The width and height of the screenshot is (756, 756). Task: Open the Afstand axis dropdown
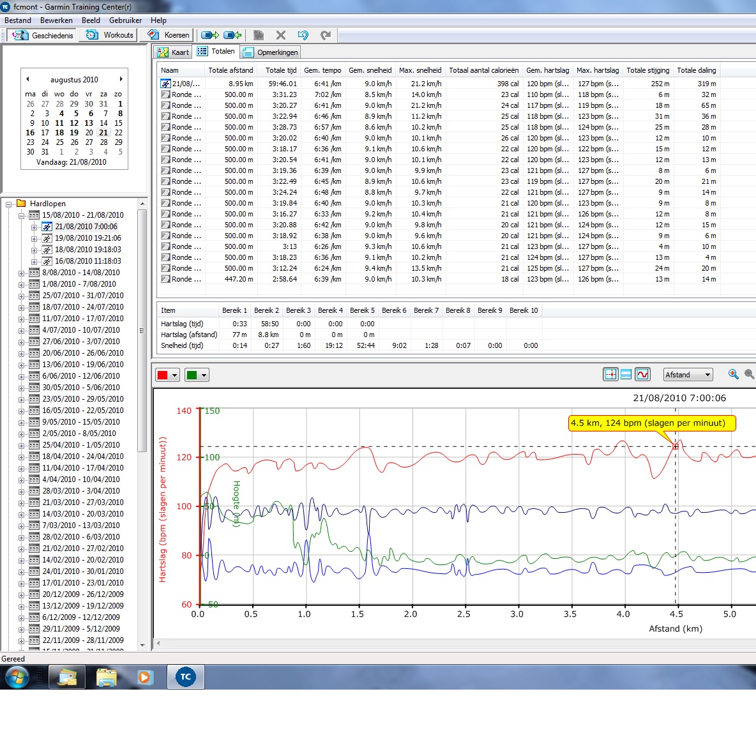[688, 375]
